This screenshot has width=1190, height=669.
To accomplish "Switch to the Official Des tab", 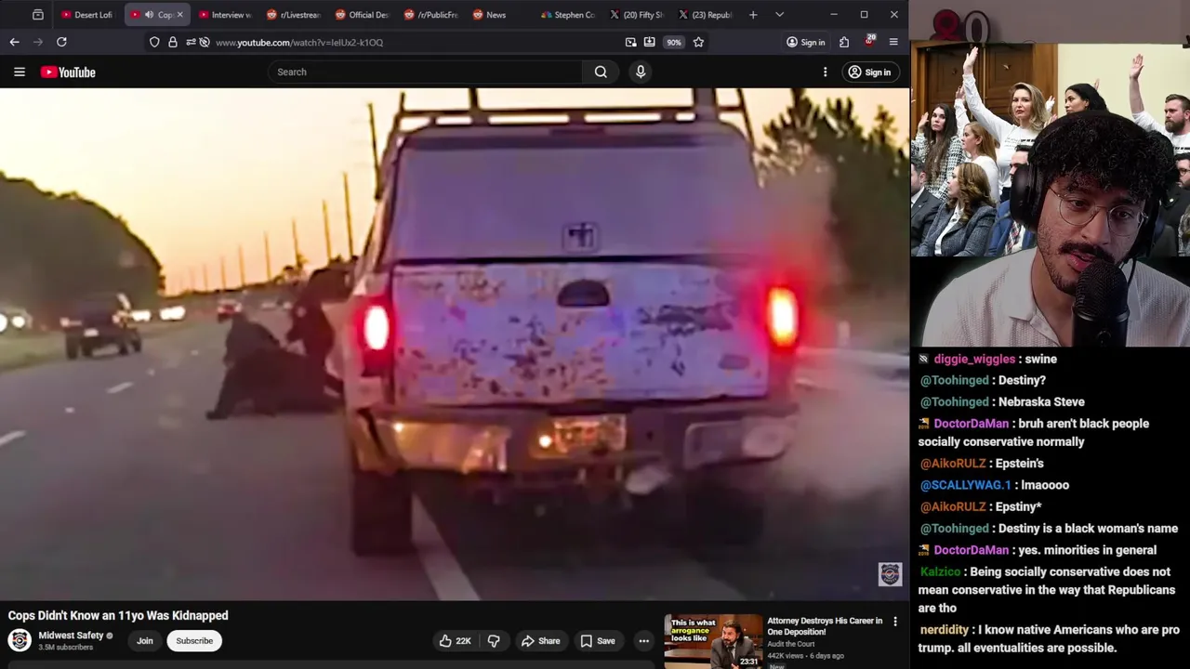I will click(x=363, y=15).
